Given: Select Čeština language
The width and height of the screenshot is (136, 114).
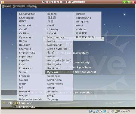Looking at the screenshot, I should pyautogui.click(x=24, y=33).
